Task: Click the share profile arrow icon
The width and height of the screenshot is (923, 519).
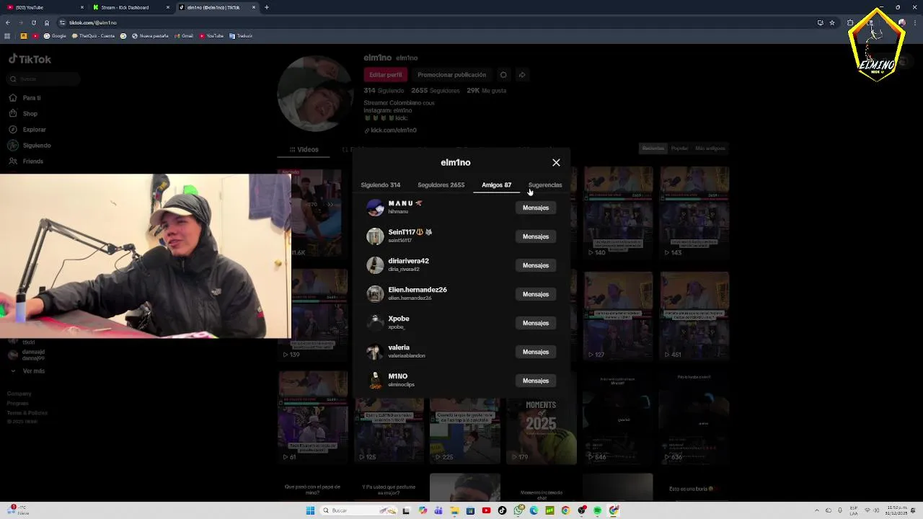Action: click(522, 75)
